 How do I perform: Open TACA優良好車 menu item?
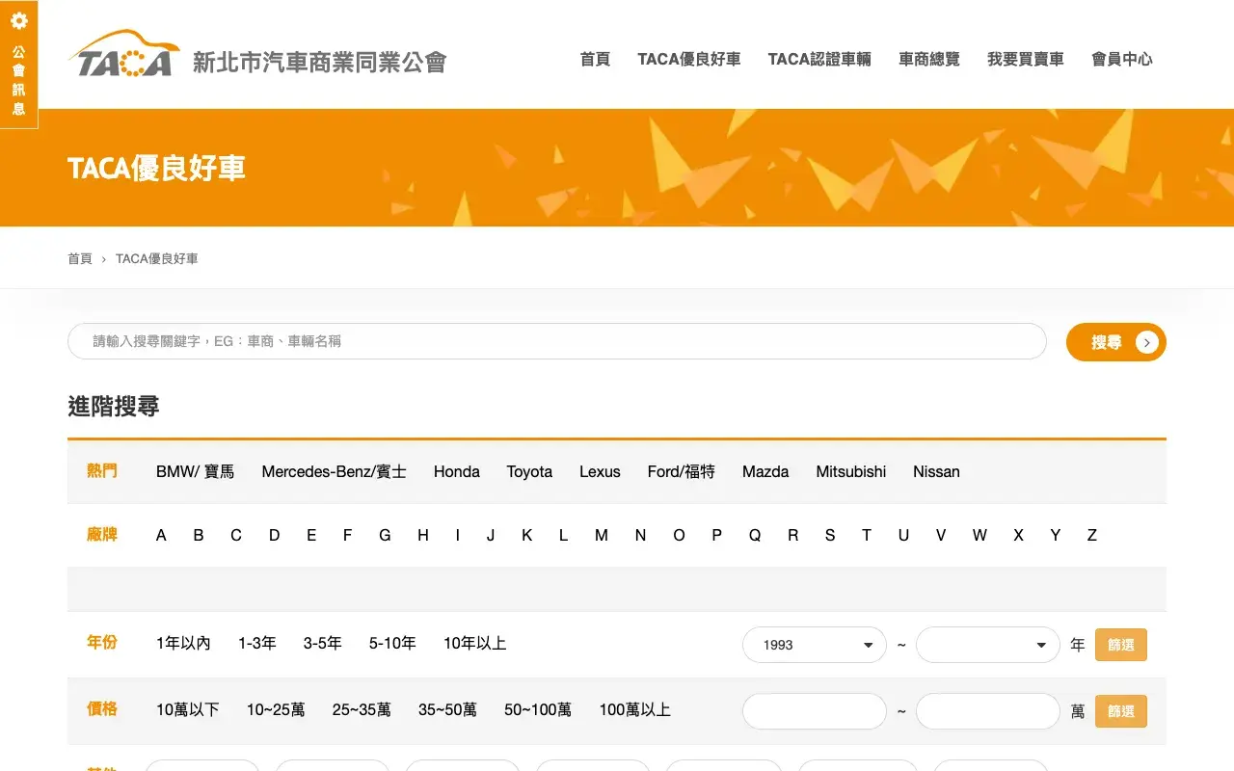[x=689, y=59]
